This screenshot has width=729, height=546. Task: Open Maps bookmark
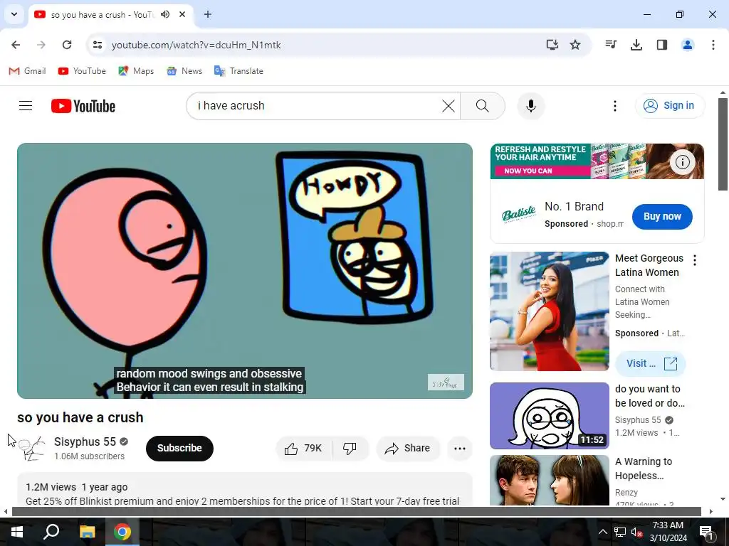click(x=136, y=71)
